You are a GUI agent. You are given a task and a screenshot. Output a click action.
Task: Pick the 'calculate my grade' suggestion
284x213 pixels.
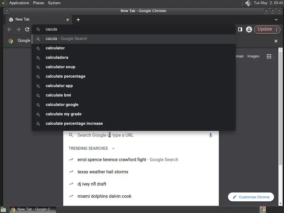point(134,114)
